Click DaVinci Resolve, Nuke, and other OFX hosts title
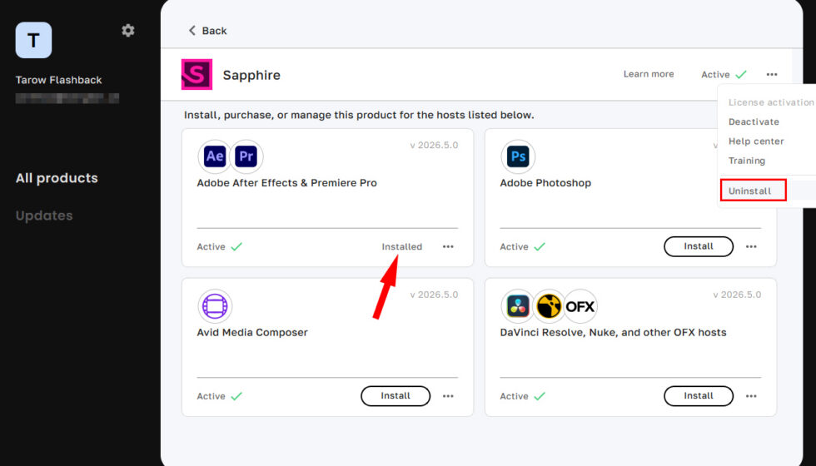Viewport: 816px width, 466px height. click(x=613, y=332)
